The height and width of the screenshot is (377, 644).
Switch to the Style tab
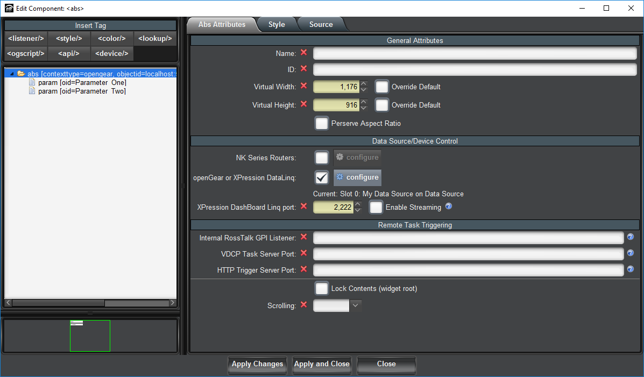pos(277,24)
